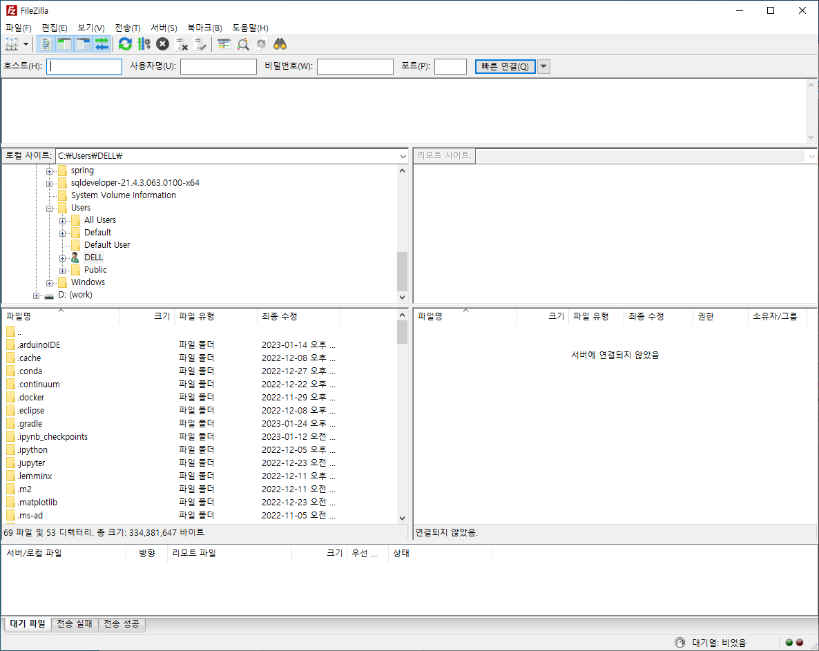Sort remote list by 권한 column
This screenshot has height=651, width=819.
[x=721, y=316]
